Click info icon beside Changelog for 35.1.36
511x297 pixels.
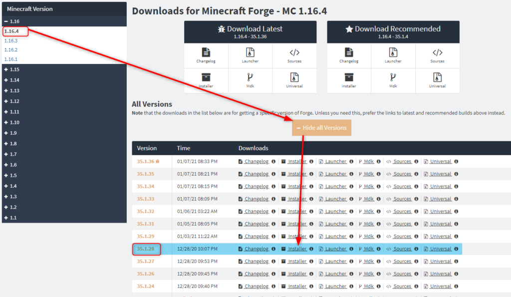273,161
